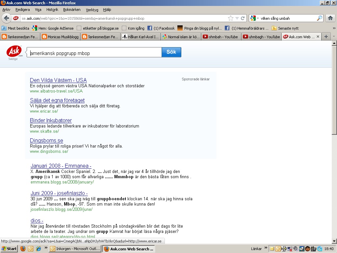The image size is (337, 253).
Task: Click the Ask Sverige logo
Action: point(14,53)
